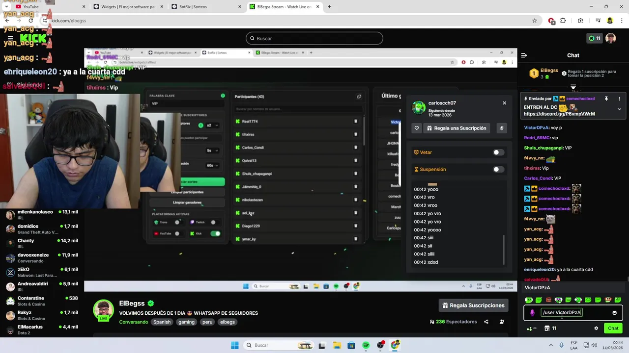
Task: Click the gaming tag
Action: pos(186,322)
